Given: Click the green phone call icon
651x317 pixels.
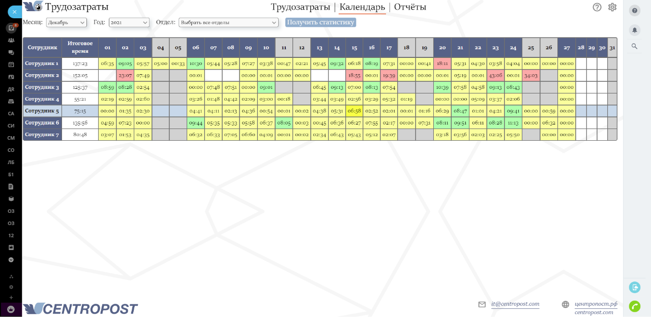Looking at the screenshot, I should (x=635, y=306).
